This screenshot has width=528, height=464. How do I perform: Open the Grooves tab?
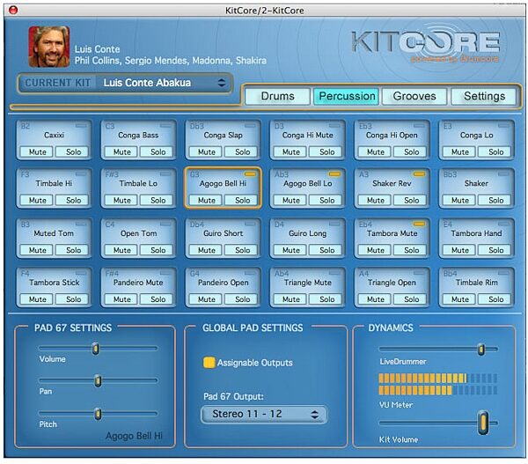point(414,96)
